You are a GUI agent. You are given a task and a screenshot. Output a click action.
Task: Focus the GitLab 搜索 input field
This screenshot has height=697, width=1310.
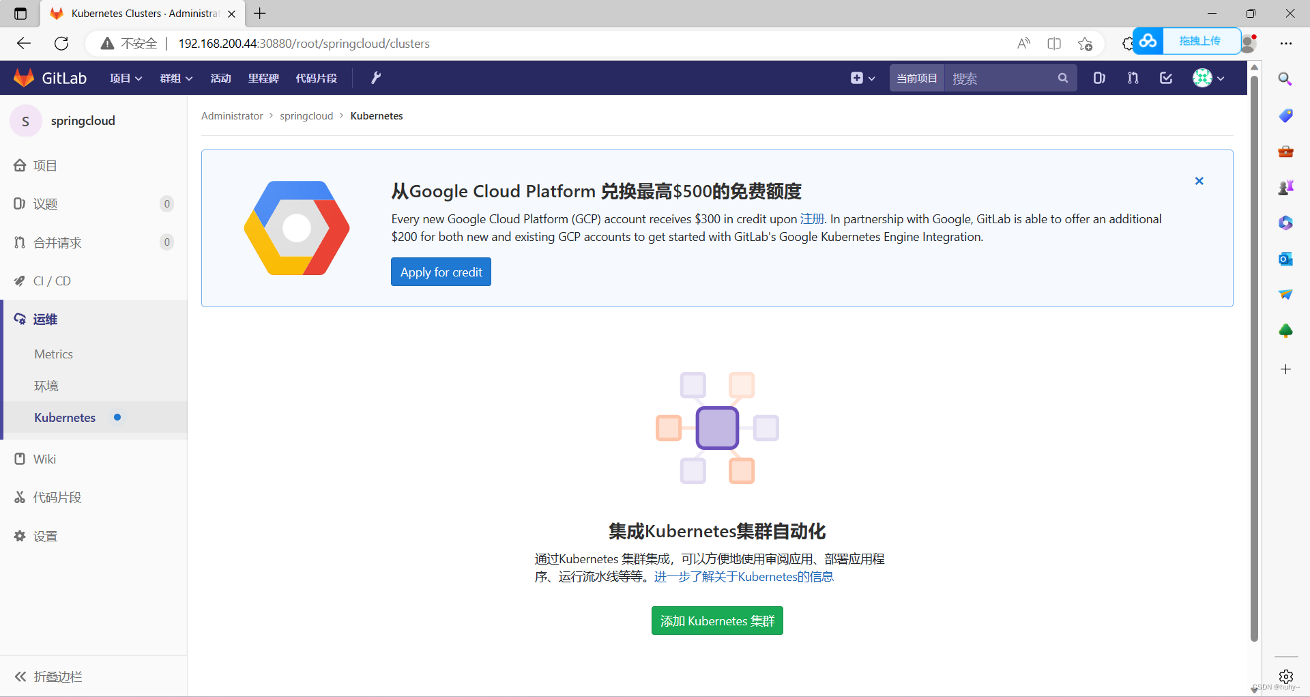point(1000,79)
